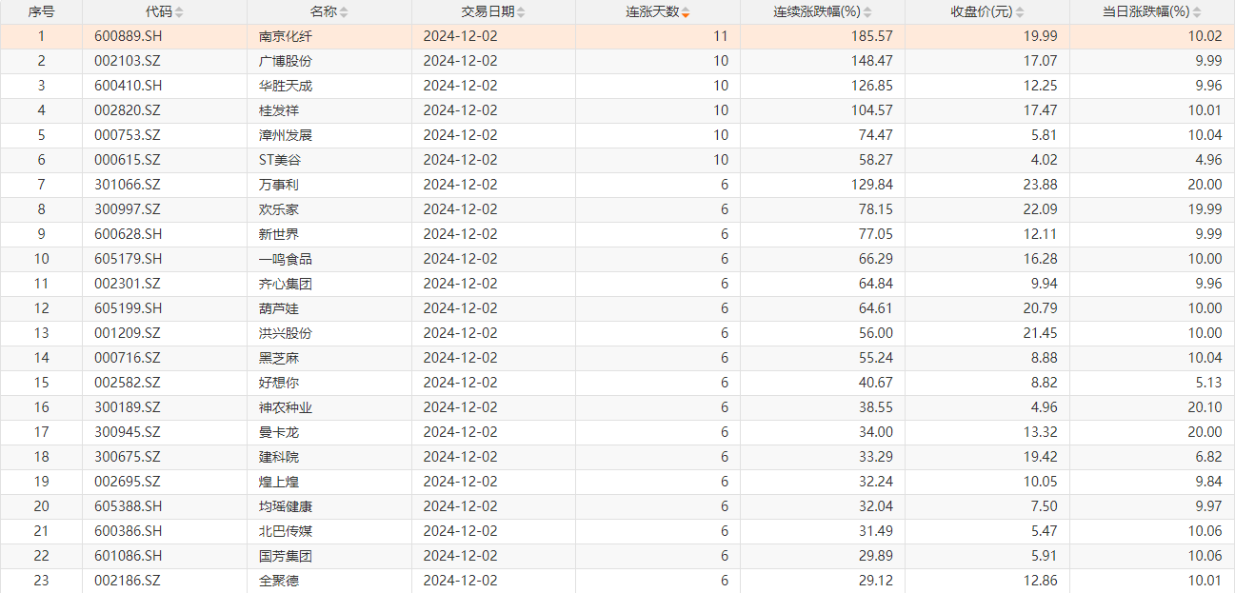Open stock code 002820.SZ
The height and width of the screenshot is (593, 1235).
pyautogui.click(x=128, y=110)
